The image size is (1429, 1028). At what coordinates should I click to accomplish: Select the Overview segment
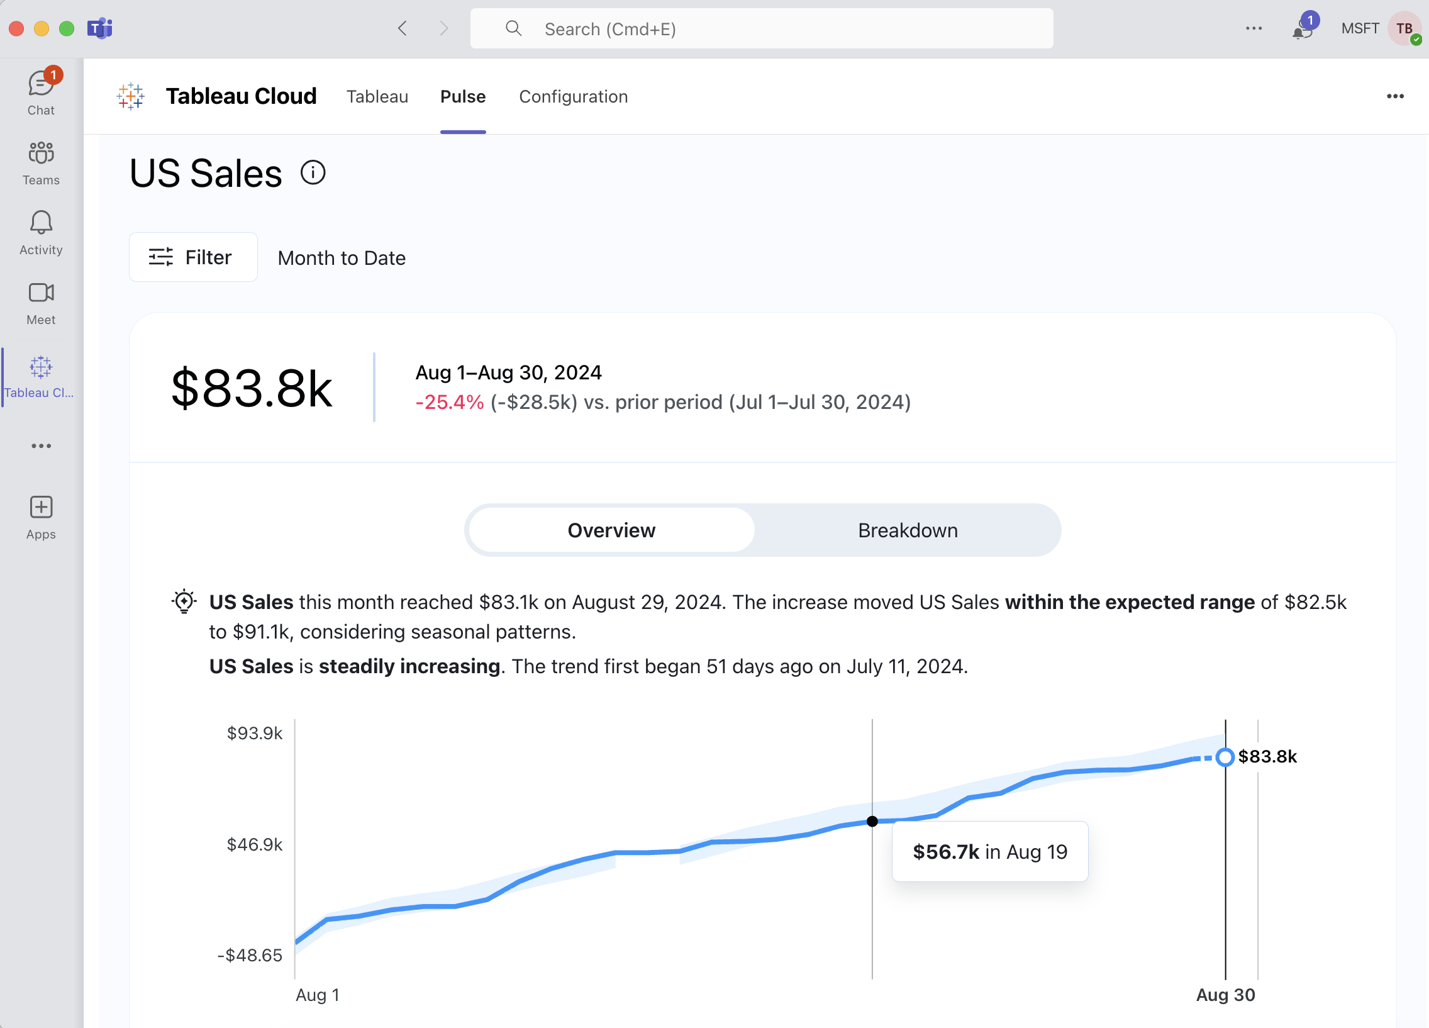(611, 530)
